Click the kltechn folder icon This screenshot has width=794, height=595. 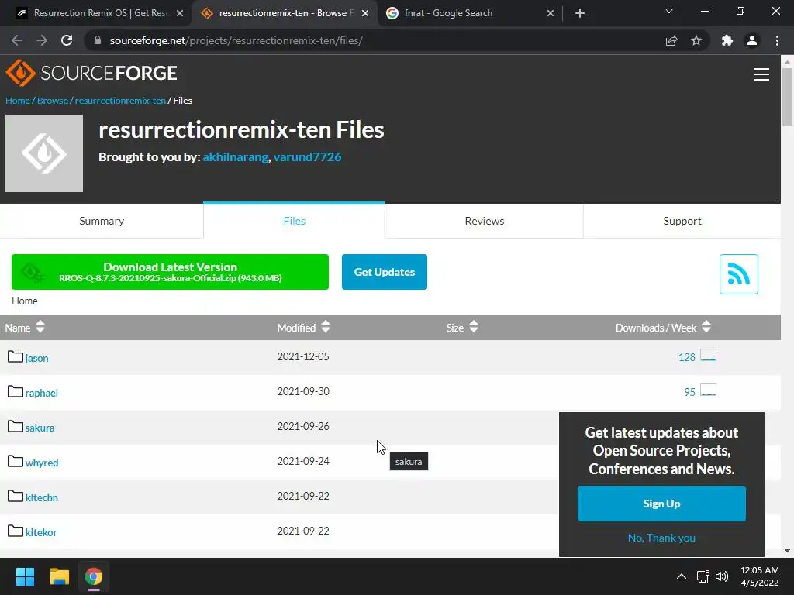[16, 497]
